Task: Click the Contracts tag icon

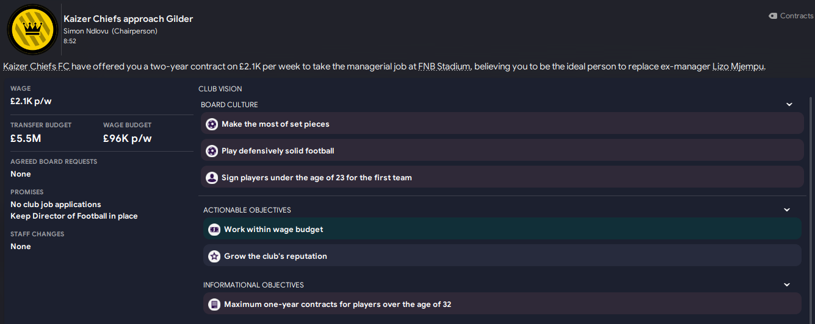Action: (x=773, y=16)
